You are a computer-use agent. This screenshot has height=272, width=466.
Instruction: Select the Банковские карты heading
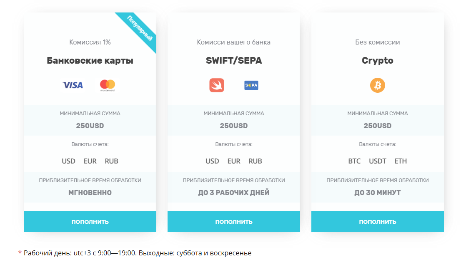pyautogui.click(x=90, y=61)
